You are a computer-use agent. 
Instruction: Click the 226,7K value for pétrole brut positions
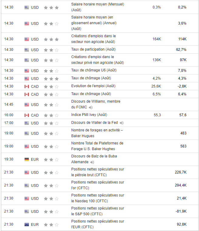click(180, 172)
